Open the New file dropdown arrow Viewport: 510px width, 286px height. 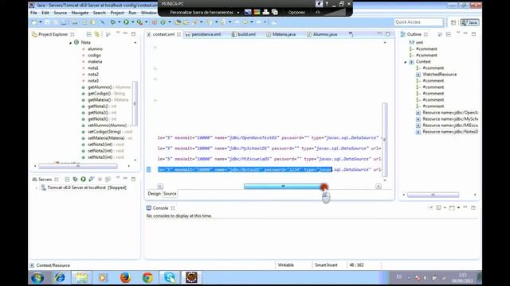click(41, 22)
